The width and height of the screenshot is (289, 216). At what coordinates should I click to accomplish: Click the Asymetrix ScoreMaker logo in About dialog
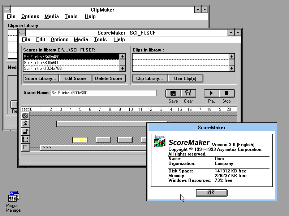click(160, 141)
